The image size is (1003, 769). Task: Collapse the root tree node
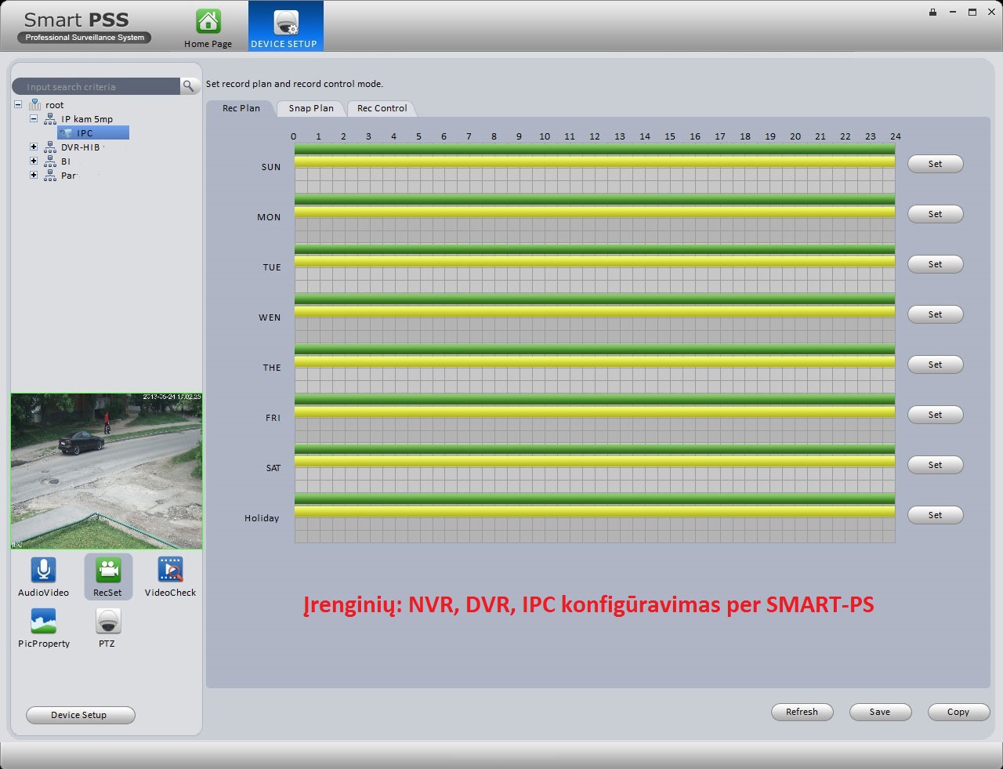tap(18, 104)
